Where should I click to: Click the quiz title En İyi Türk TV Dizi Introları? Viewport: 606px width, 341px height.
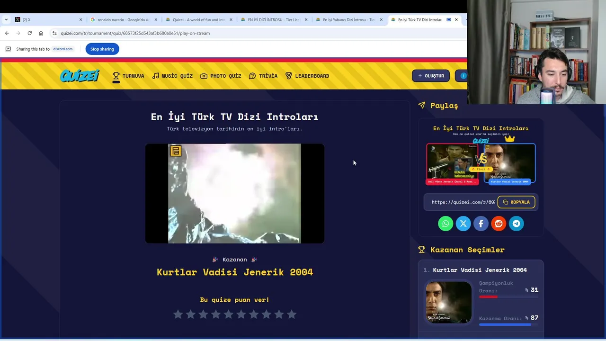235,117
